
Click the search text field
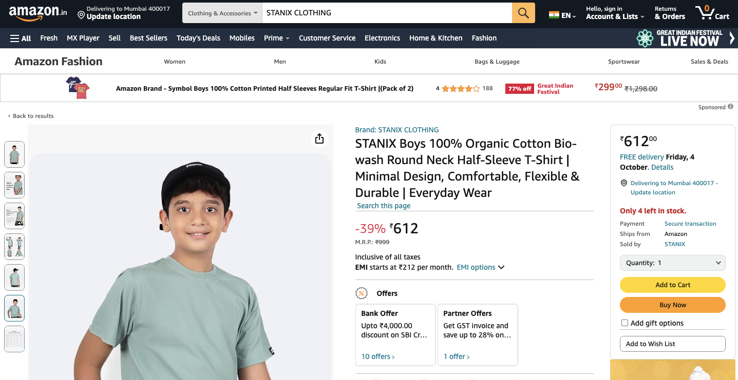pyautogui.click(x=387, y=13)
